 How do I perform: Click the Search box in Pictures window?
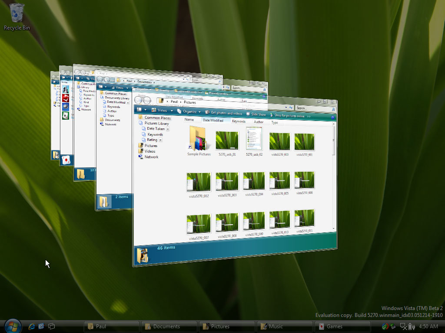pyautogui.click(x=313, y=108)
